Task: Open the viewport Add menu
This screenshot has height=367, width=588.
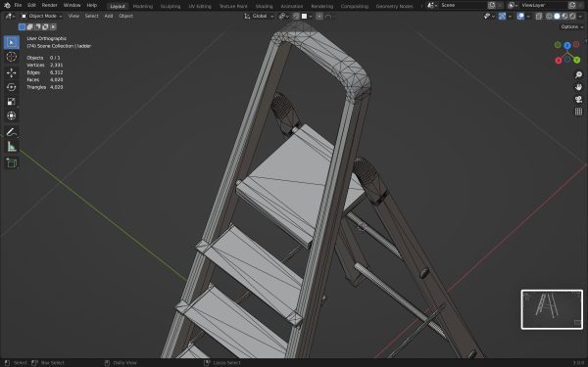Action: point(109,16)
